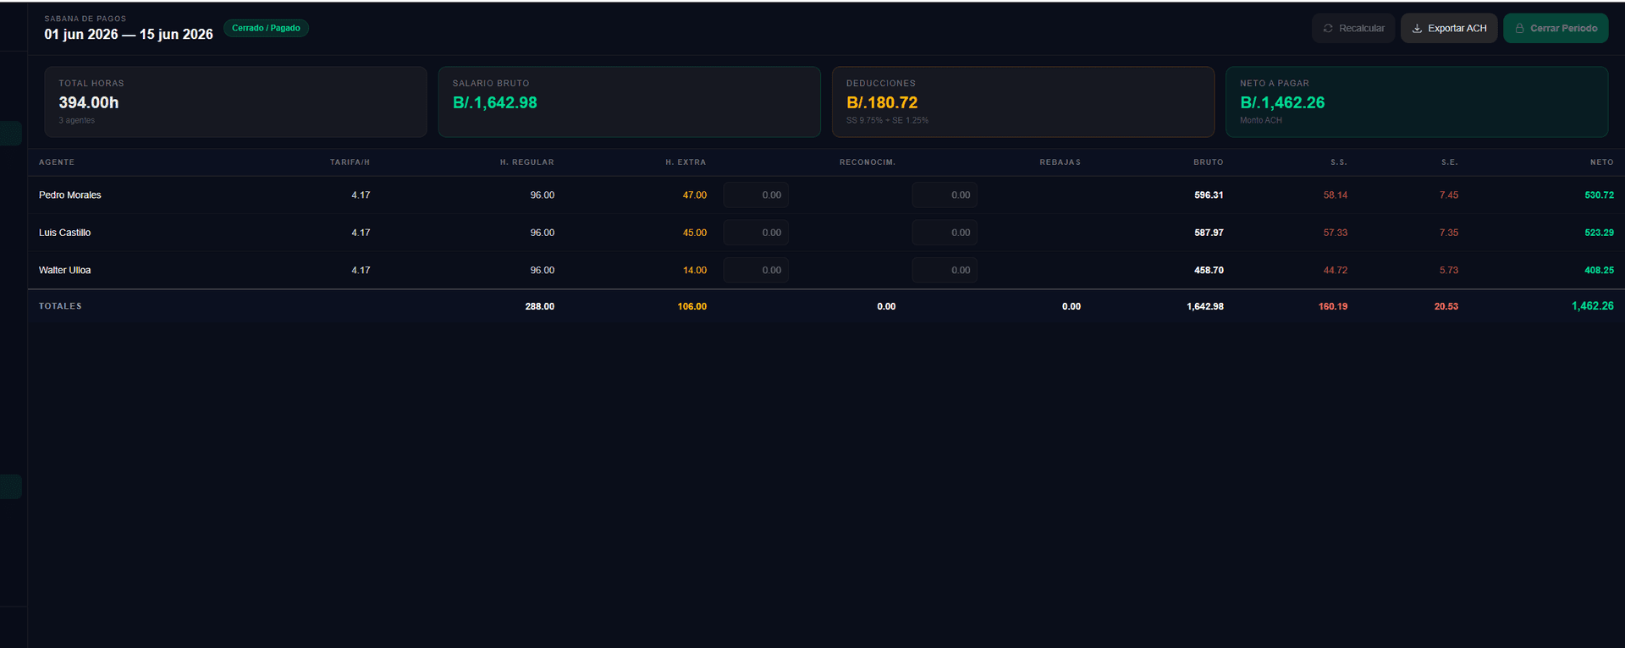The height and width of the screenshot is (648, 1625).
Task: Edit Luis Castillo reconocimiento amount field
Action: tap(756, 233)
